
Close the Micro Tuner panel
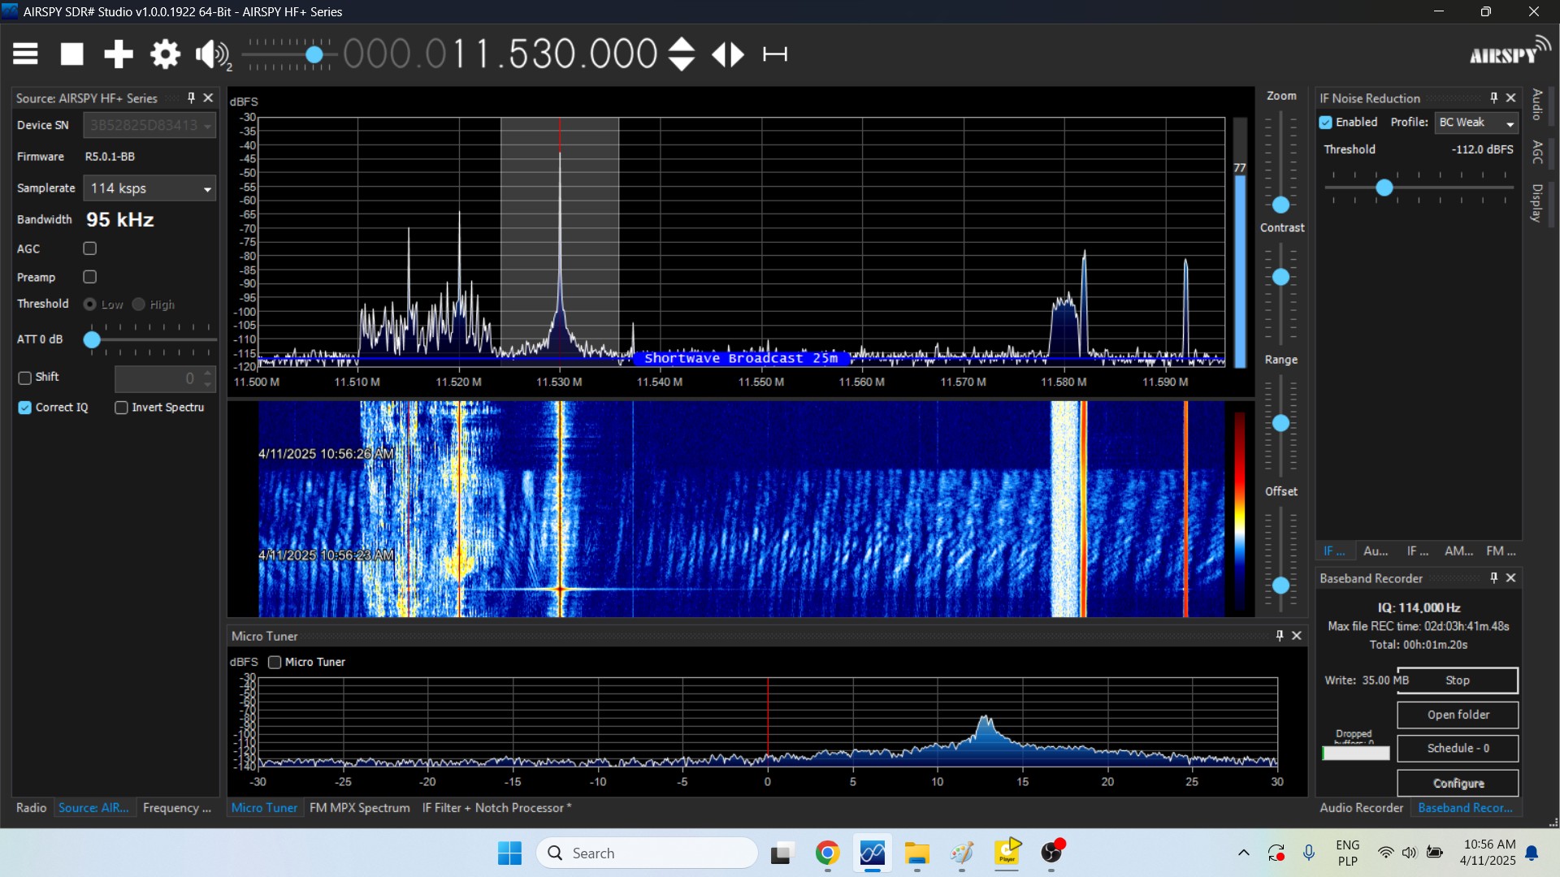pos(1297,636)
